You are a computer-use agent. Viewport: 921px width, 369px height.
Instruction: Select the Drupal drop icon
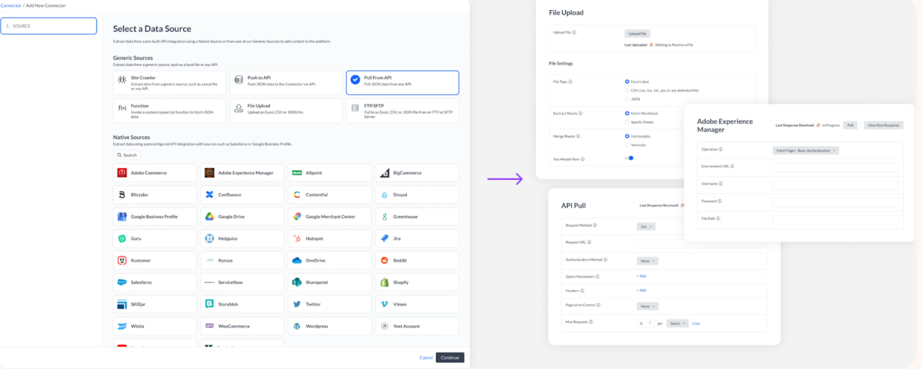click(x=384, y=195)
